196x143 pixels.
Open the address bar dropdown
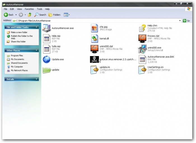(180, 20)
